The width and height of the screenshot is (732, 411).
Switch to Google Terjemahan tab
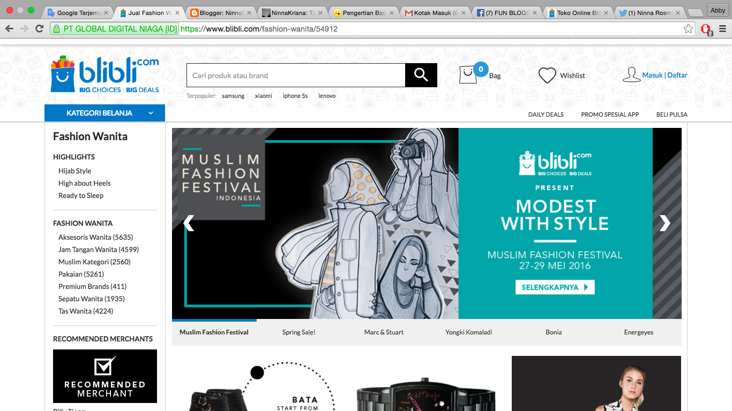[78, 12]
